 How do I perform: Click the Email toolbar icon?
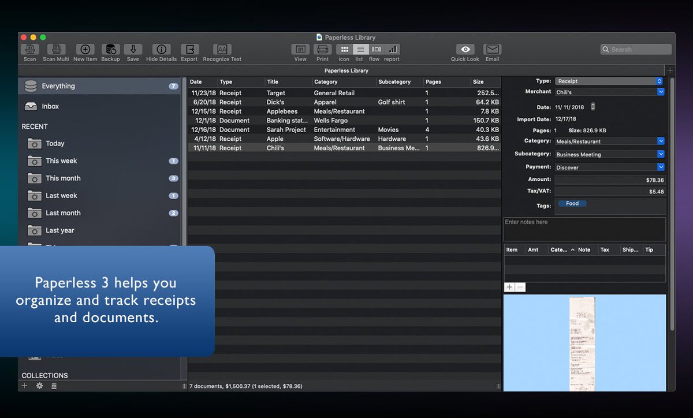(x=492, y=50)
